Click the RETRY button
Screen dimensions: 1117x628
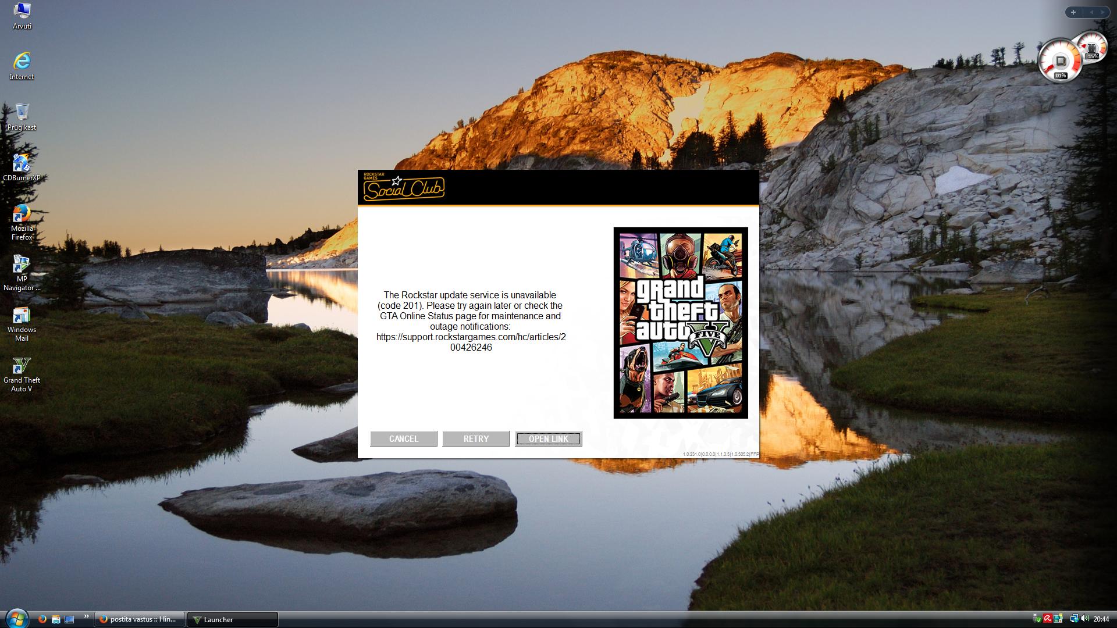(476, 439)
